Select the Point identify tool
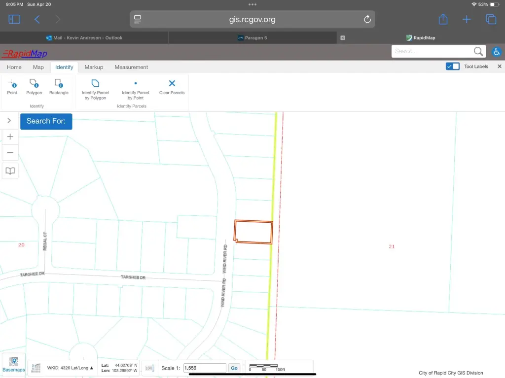 [x=12, y=86]
